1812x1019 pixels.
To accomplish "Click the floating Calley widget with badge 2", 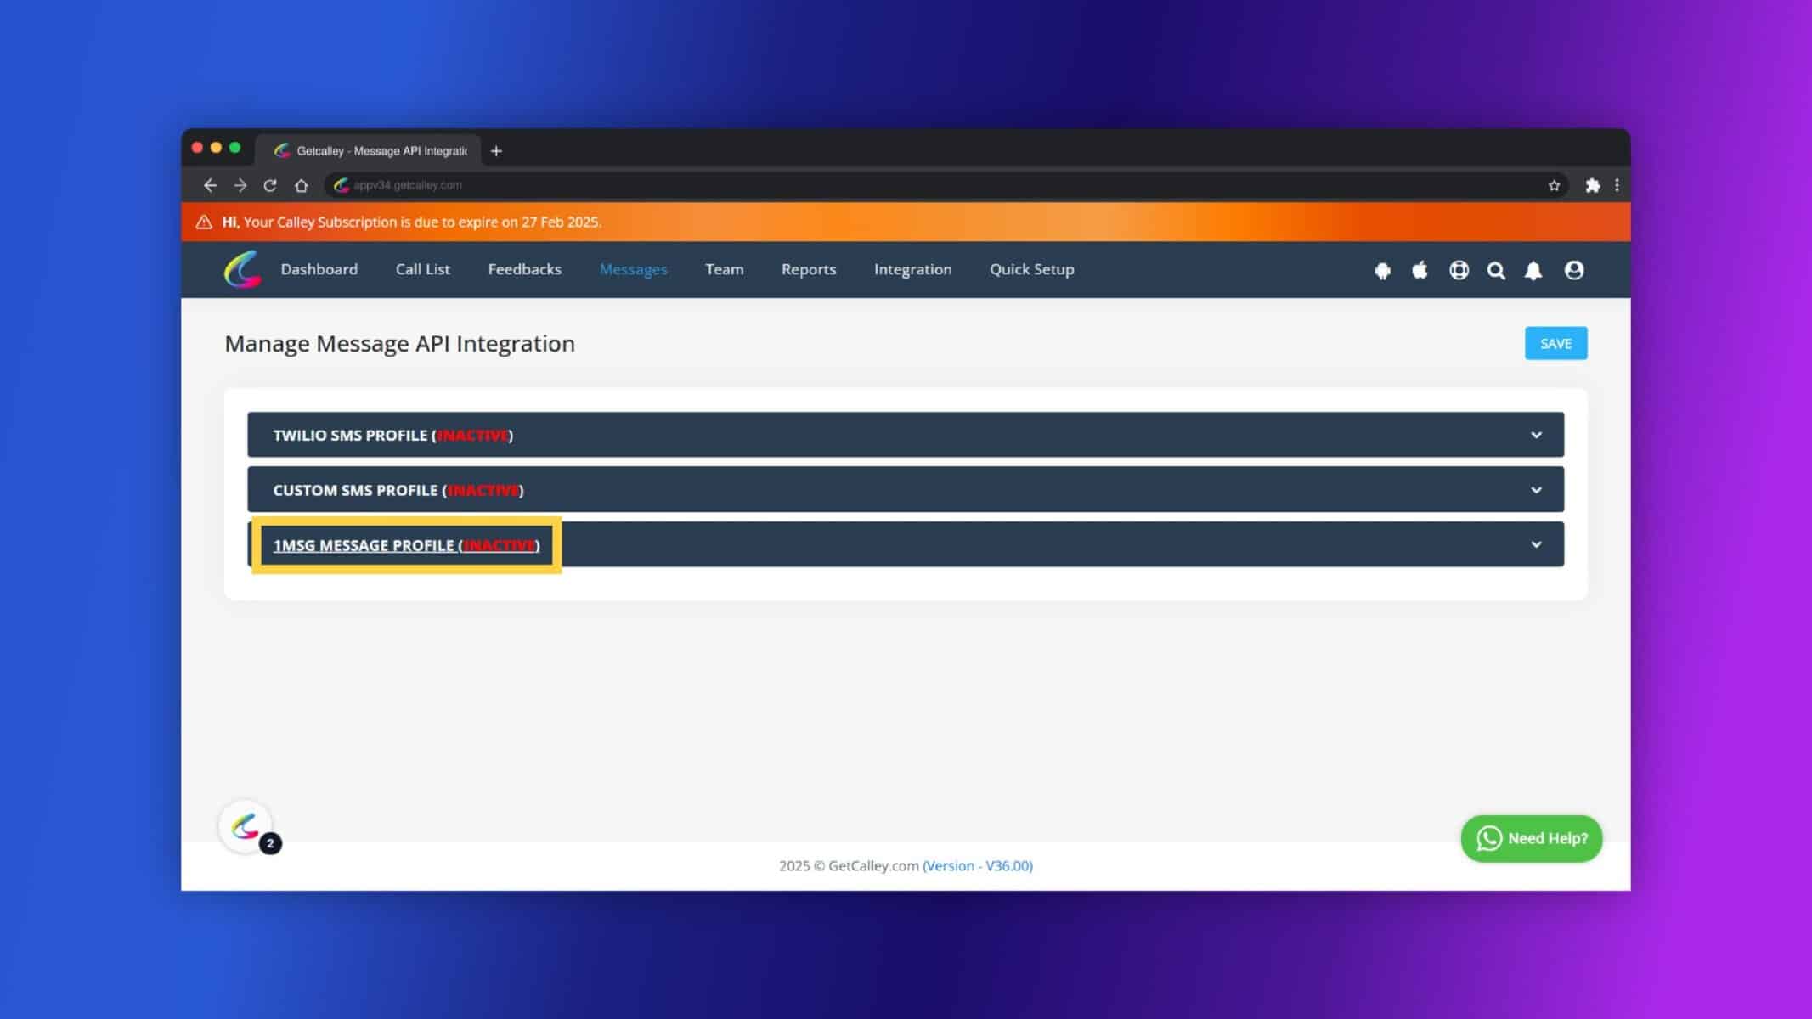I will coord(246,826).
